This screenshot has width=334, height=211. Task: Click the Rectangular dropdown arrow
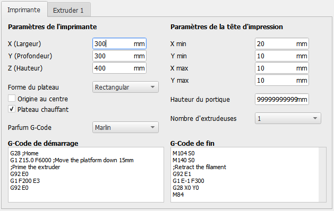[x=152, y=87]
